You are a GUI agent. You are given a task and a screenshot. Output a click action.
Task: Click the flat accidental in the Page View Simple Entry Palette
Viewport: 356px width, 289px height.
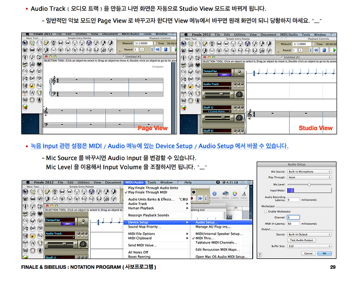pyautogui.click(x=68, y=50)
